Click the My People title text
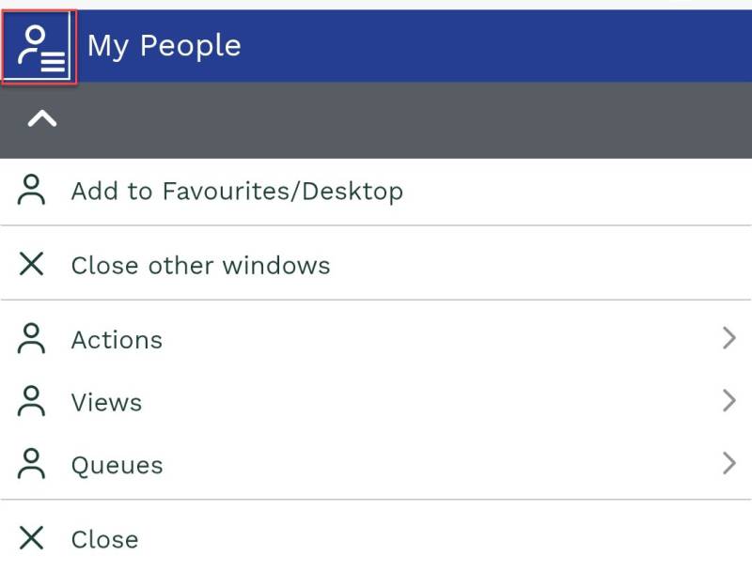 164,46
